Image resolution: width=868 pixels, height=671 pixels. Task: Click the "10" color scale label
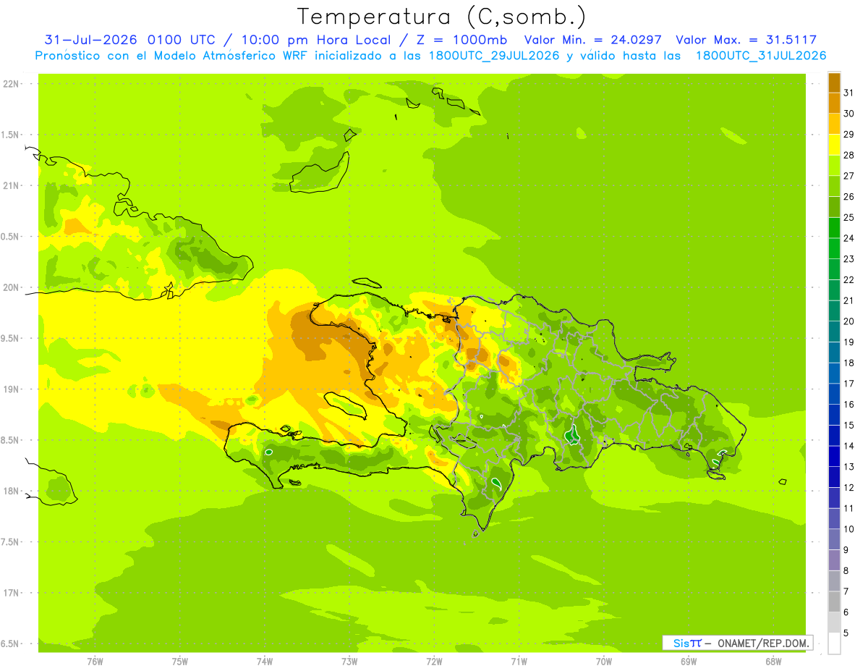(848, 529)
